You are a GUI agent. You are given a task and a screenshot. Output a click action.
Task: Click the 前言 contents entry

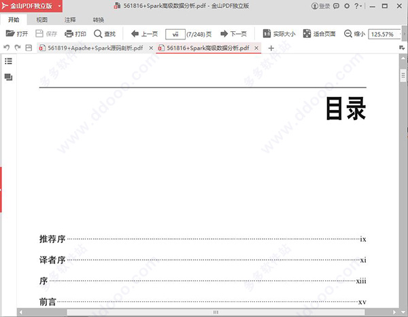click(203, 302)
